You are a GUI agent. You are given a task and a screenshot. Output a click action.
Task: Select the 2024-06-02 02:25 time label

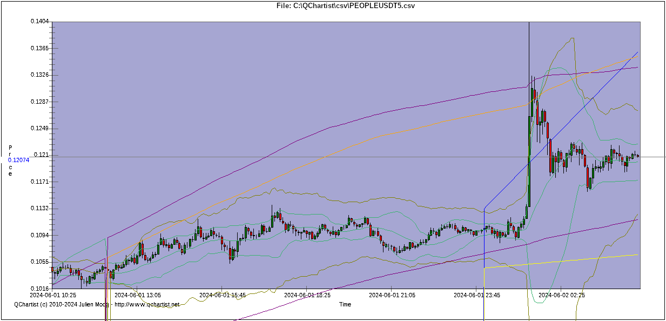pos(562,296)
